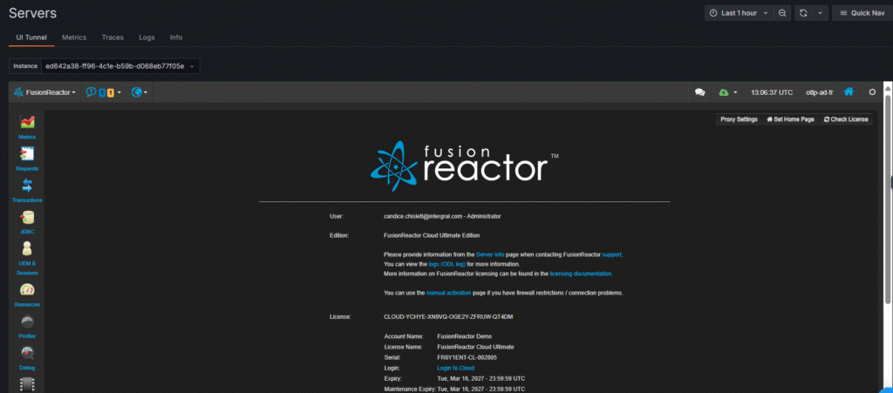
Task: Open the Requests sidebar icon
Action: click(26, 156)
